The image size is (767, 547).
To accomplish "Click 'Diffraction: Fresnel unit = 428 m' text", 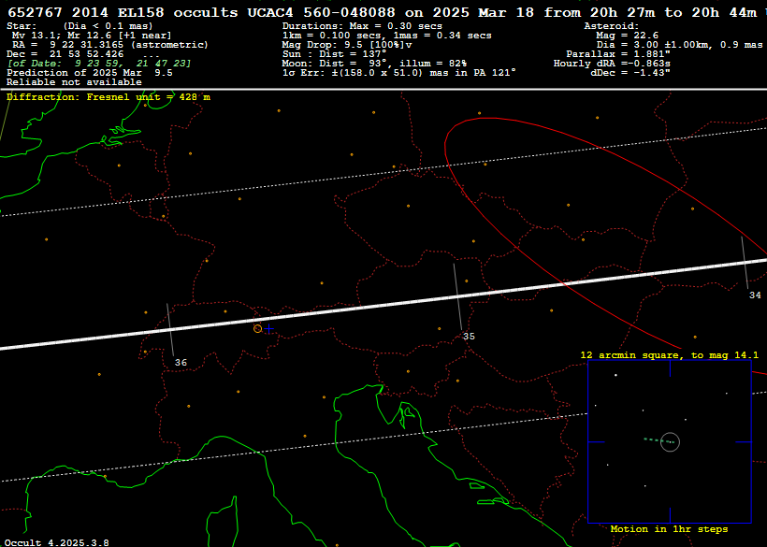I will pyautogui.click(x=109, y=97).
